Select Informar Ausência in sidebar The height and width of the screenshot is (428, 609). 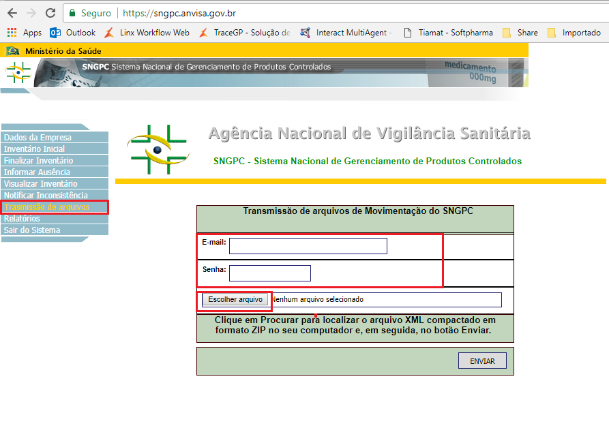(x=55, y=172)
